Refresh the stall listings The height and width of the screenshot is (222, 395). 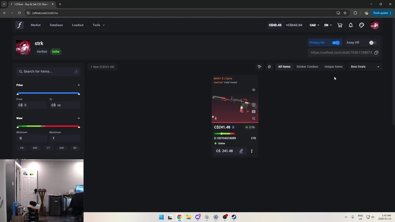(x=269, y=67)
